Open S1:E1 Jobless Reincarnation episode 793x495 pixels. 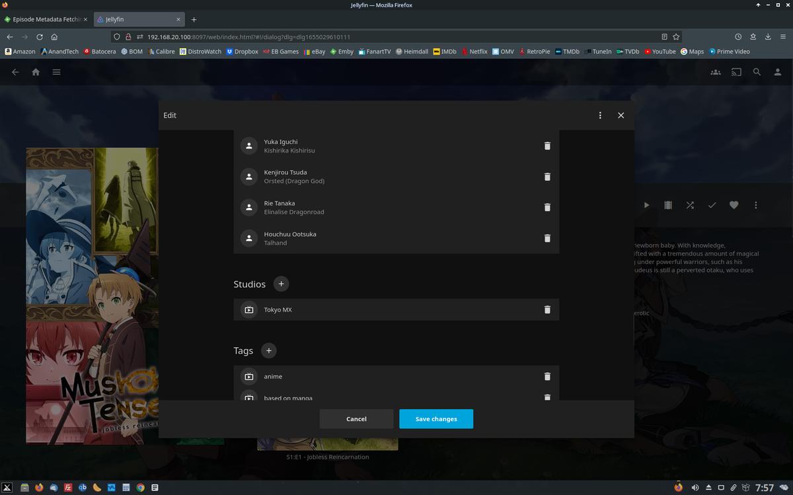[328, 457]
